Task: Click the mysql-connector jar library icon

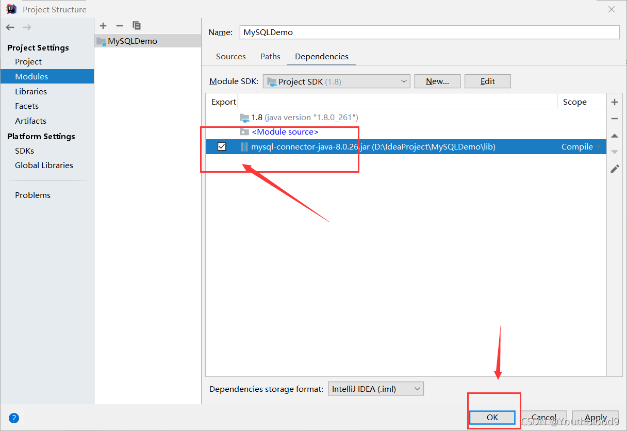Action: [x=244, y=147]
